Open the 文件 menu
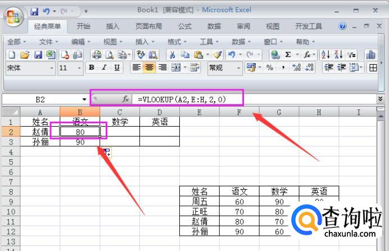 (x=48, y=42)
